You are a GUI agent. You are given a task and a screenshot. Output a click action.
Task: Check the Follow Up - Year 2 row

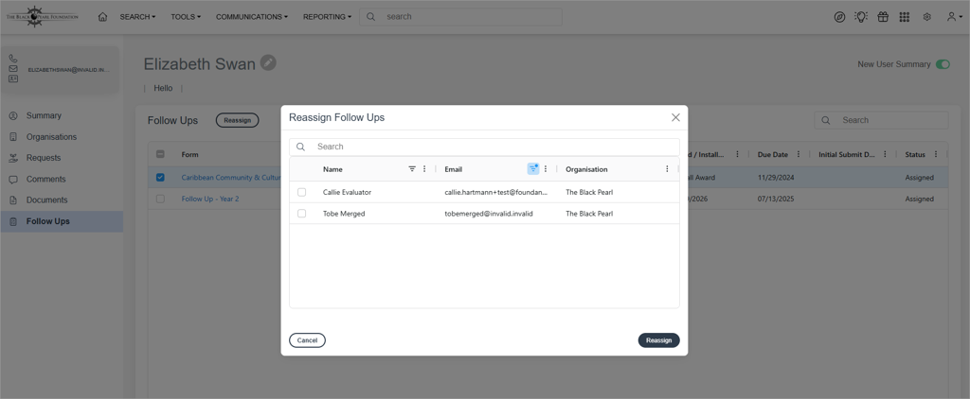click(x=160, y=199)
